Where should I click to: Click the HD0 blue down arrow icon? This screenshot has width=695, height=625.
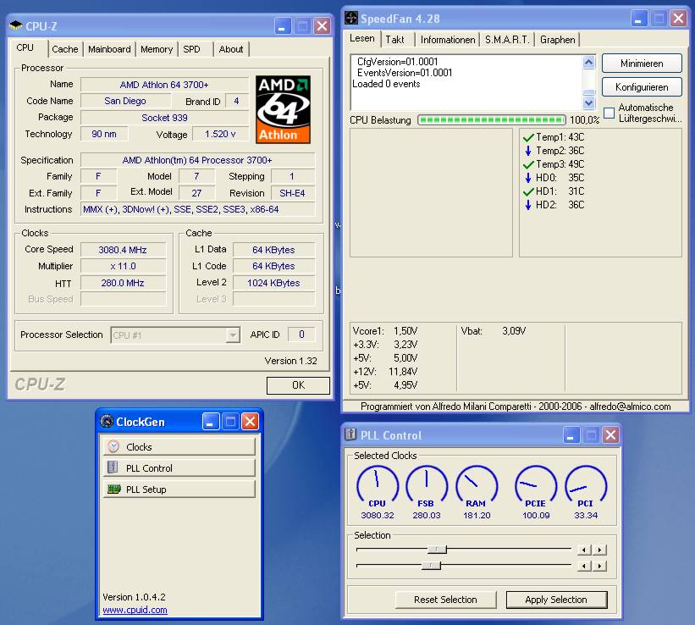click(528, 178)
